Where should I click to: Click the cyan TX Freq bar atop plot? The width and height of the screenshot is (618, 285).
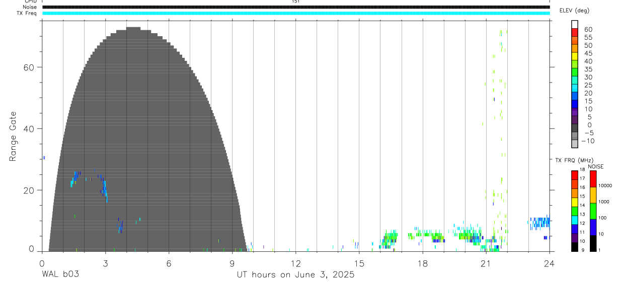[x=296, y=13]
